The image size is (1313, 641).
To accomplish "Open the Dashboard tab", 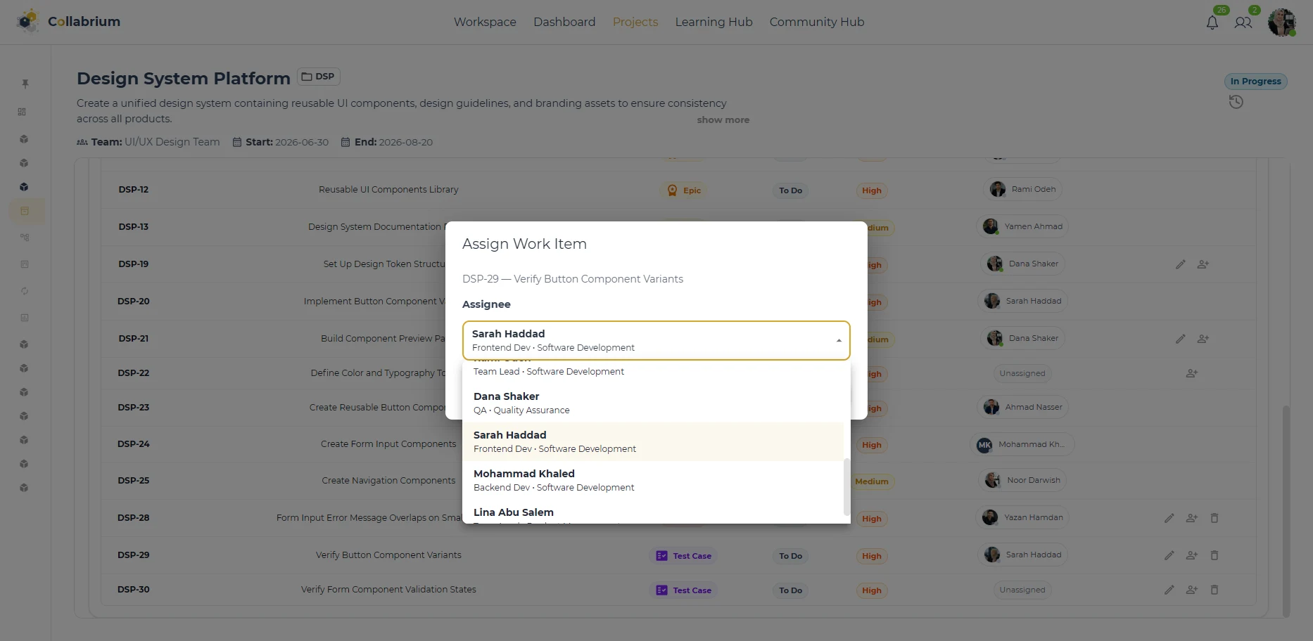I will 564,22.
